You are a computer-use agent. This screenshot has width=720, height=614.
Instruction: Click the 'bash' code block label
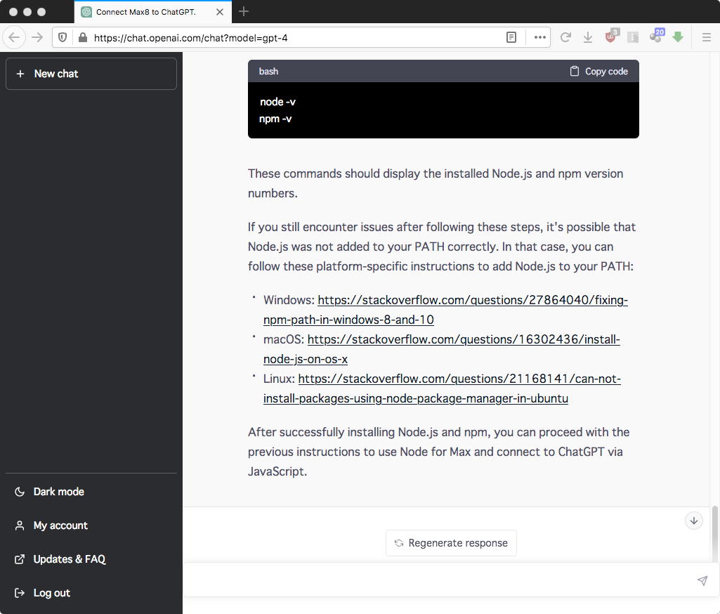click(x=268, y=71)
